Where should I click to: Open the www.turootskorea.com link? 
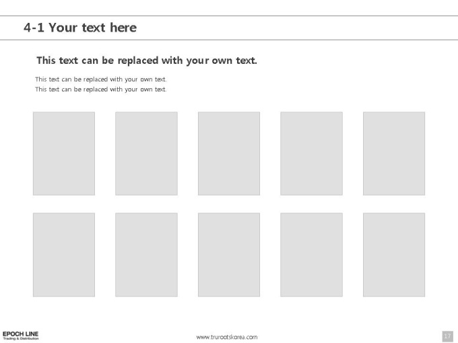pyautogui.click(x=227, y=337)
